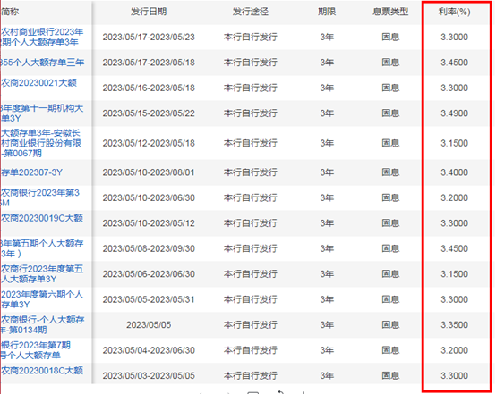Image resolution: width=496 pixels, height=394 pixels.
Task: Open the 银行2023年第7期 个人大额存单 link
Action: [36, 350]
